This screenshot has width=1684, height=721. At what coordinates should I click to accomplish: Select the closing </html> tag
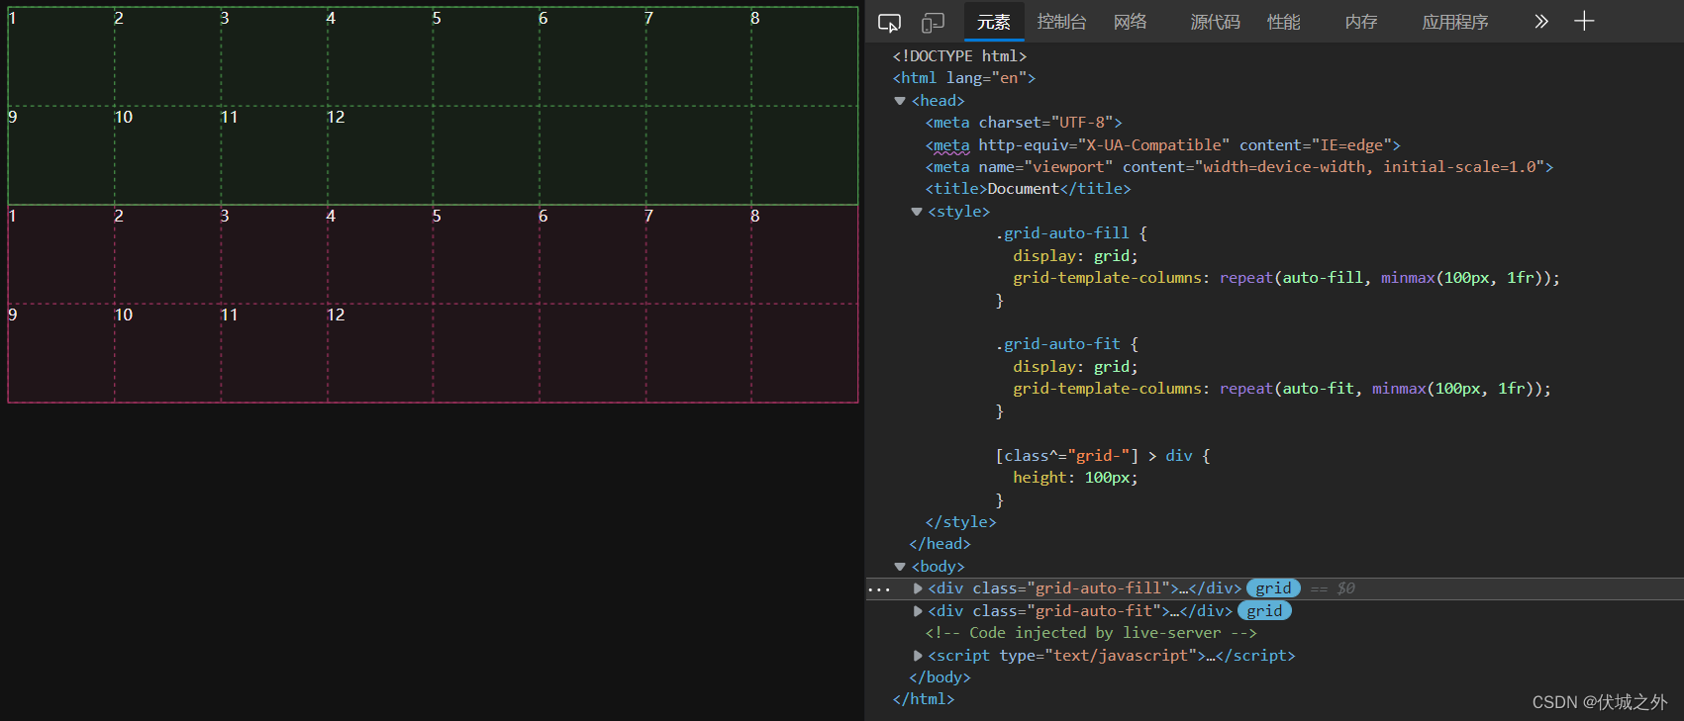(924, 699)
